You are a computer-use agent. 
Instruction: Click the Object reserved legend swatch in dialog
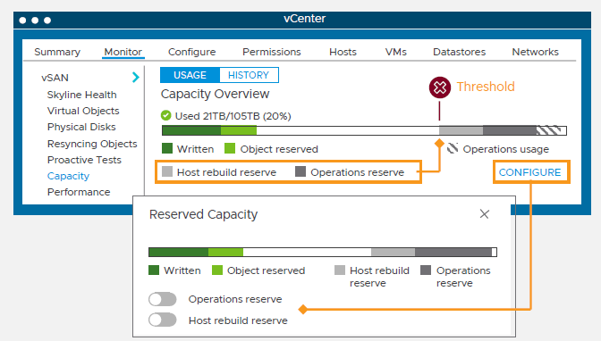click(x=217, y=270)
